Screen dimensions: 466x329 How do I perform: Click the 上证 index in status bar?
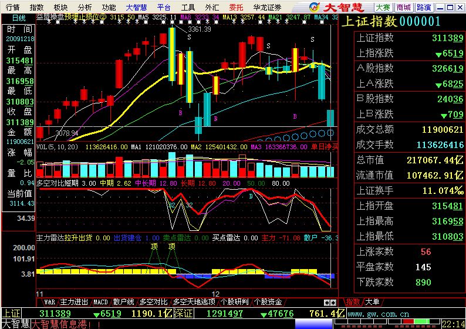click(x=11, y=314)
